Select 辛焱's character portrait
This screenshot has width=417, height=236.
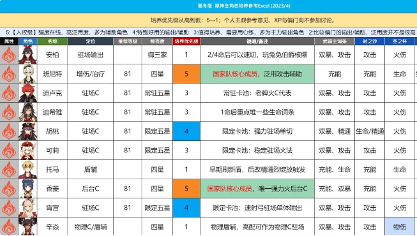click(x=27, y=226)
